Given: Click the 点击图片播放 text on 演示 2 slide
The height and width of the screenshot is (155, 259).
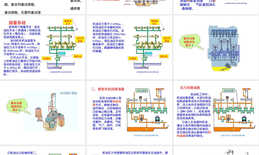Looking at the screenshot, I should pyautogui.click(x=68, y=93).
